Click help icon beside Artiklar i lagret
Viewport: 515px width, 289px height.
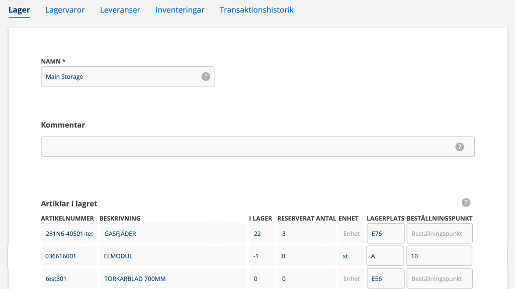tap(466, 203)
